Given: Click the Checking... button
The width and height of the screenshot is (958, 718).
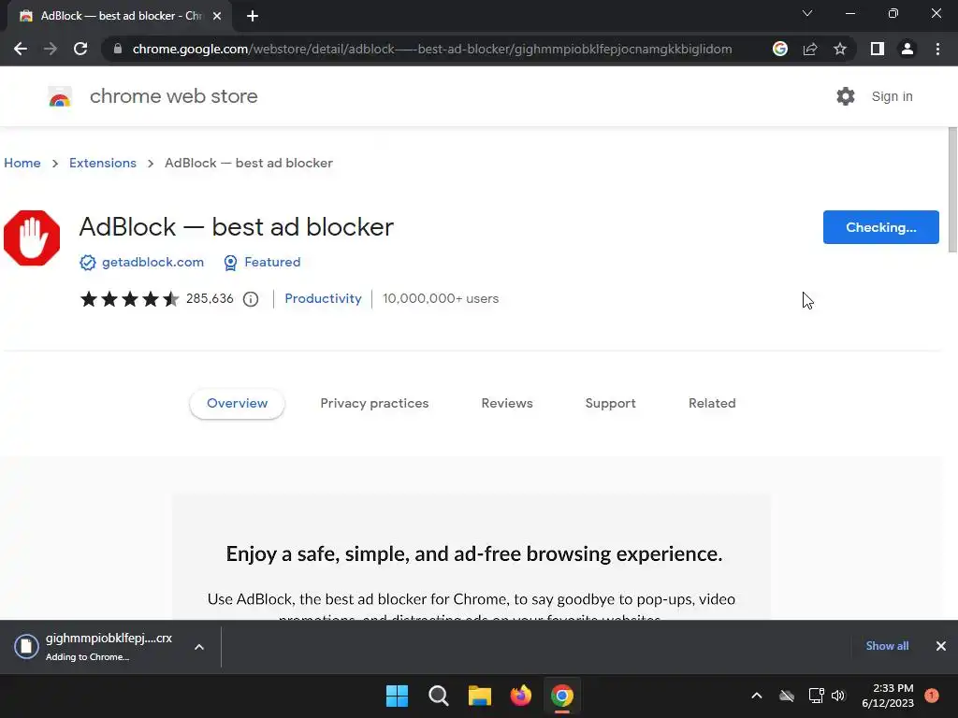Looking at the screenshot, I should click(x=880, y=227).
